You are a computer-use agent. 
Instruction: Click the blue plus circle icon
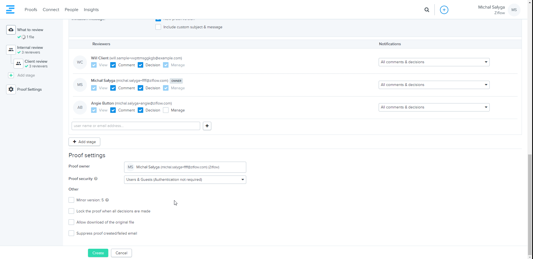point(444,10)
